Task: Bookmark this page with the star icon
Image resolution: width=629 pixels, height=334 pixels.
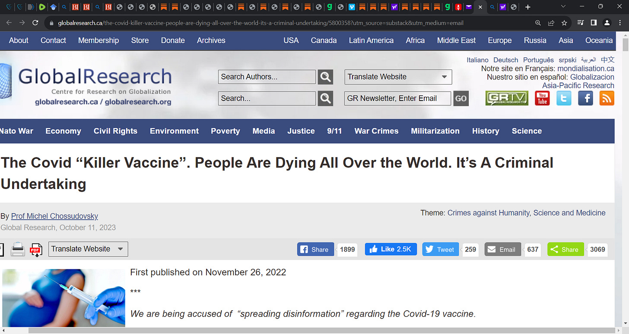Action: point(564,23)
